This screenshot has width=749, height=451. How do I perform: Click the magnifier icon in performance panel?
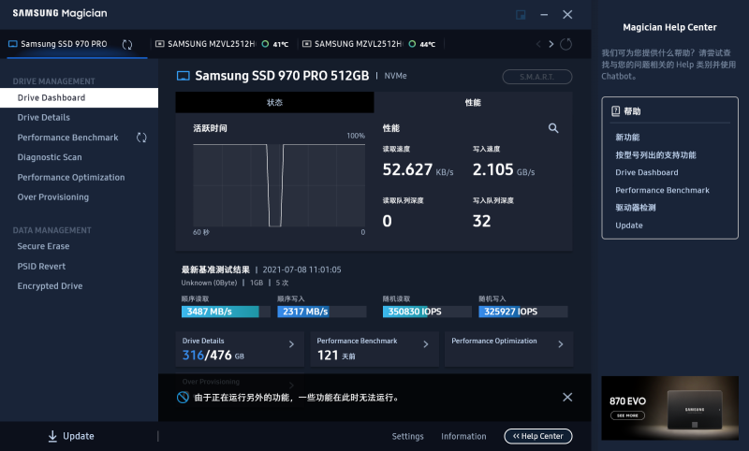(553, 128)
